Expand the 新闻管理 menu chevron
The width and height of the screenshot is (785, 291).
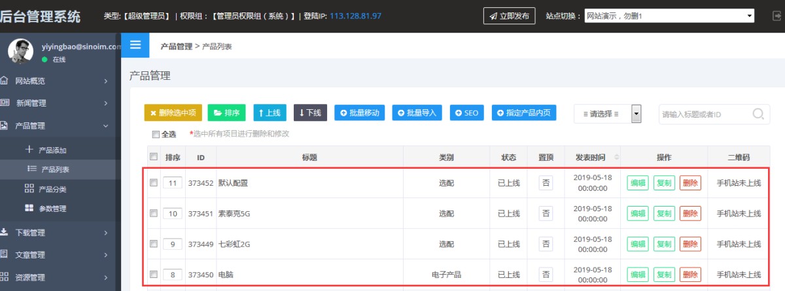click(105, 103)
